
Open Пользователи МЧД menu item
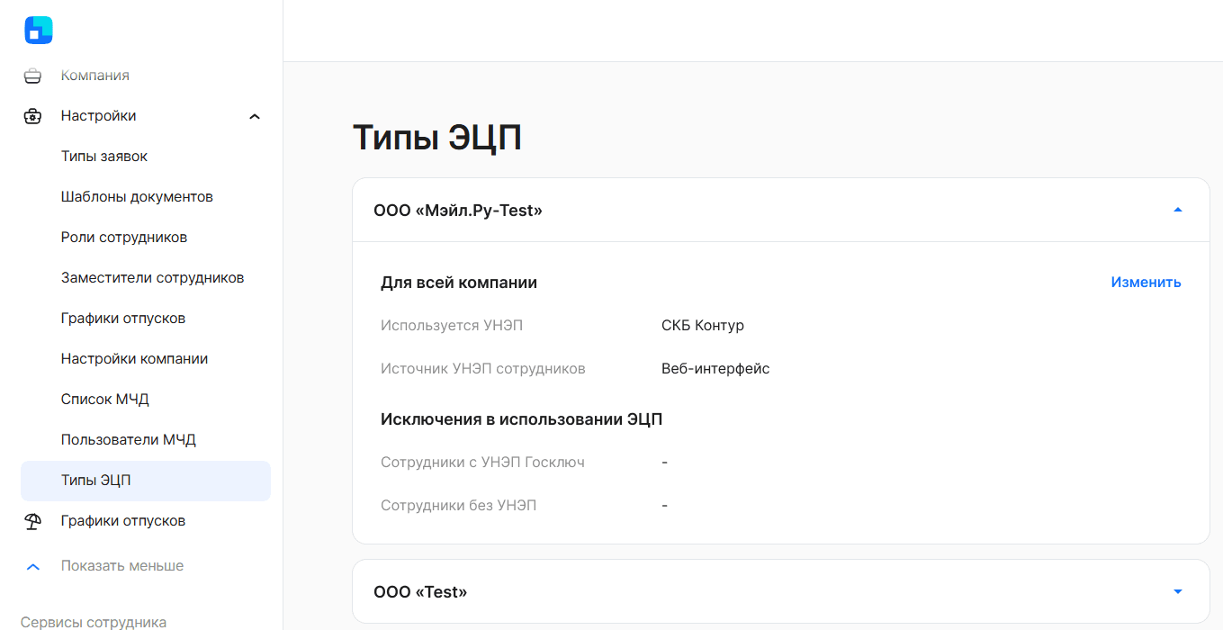click(x=129, y=440)
